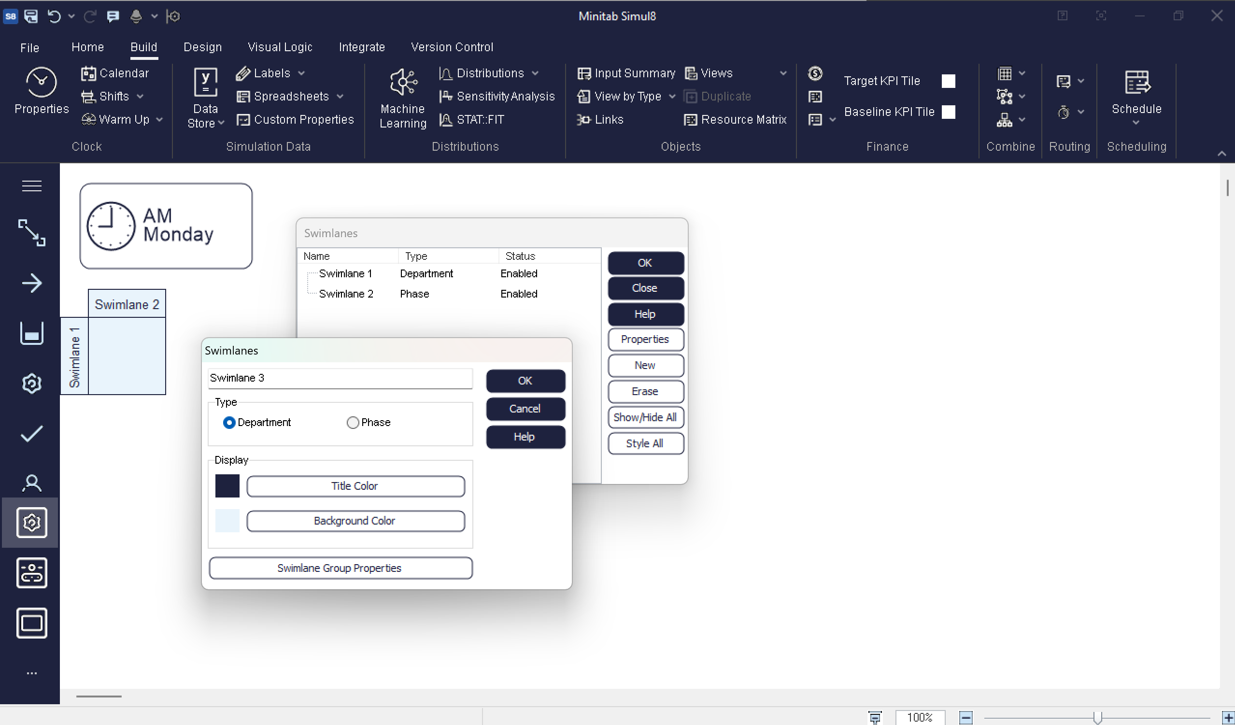1235x725 pixels.
Task: Click the Undo arrow icon
Action: click(54, 16)
